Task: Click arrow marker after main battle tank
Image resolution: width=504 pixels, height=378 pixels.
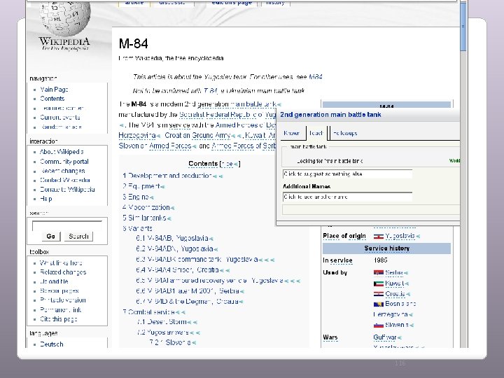Action: [x=279, y=104]
